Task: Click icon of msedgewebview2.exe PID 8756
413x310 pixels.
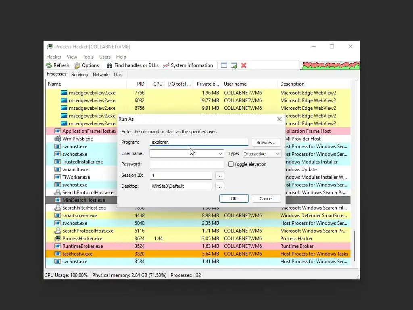Action: (x=64, y=108)
